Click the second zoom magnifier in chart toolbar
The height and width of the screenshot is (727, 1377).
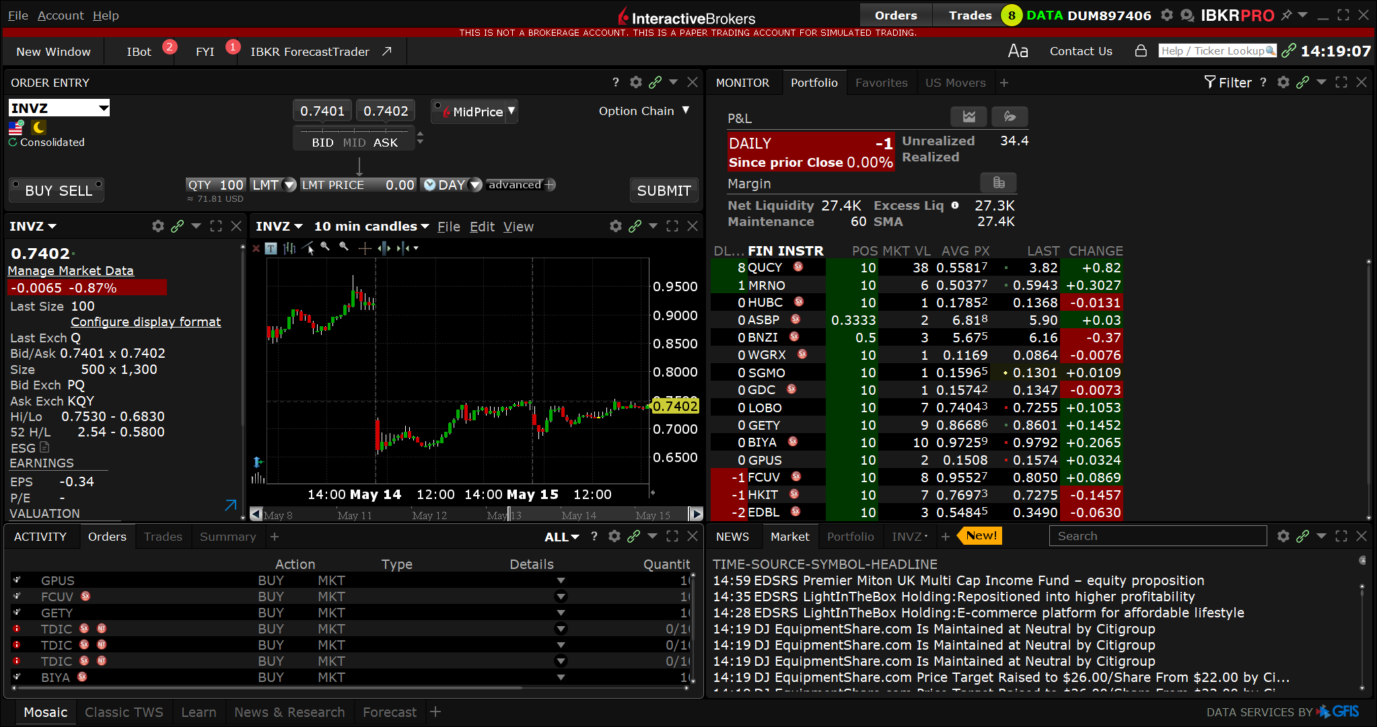coord(345,247)
